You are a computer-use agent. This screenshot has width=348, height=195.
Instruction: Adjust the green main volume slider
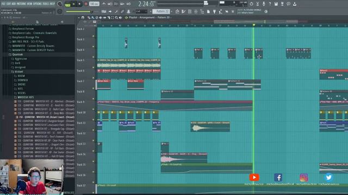click(79, 11)
